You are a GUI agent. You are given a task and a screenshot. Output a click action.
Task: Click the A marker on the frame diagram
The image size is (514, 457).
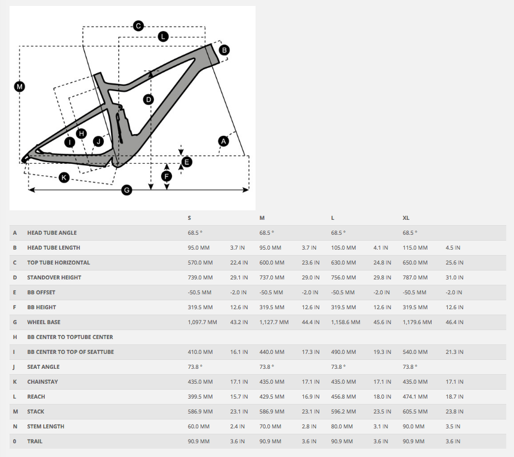pyautogui.click(x=223, y=141)
